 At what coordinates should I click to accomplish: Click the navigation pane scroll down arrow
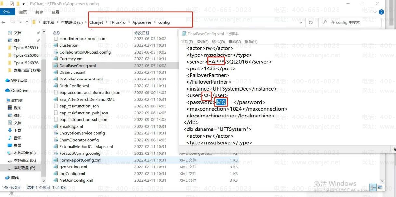tap(44, 181)
